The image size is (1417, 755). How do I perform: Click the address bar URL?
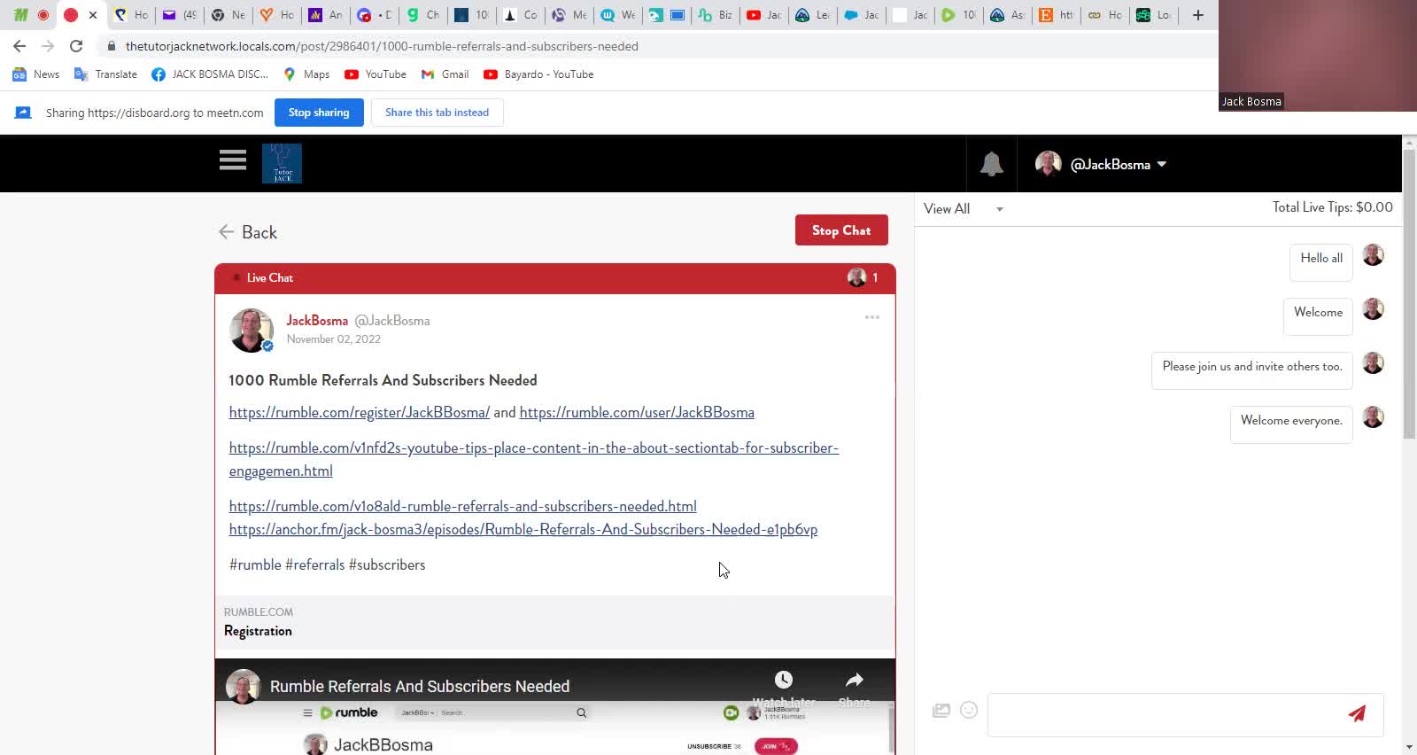tap(382, 46)
